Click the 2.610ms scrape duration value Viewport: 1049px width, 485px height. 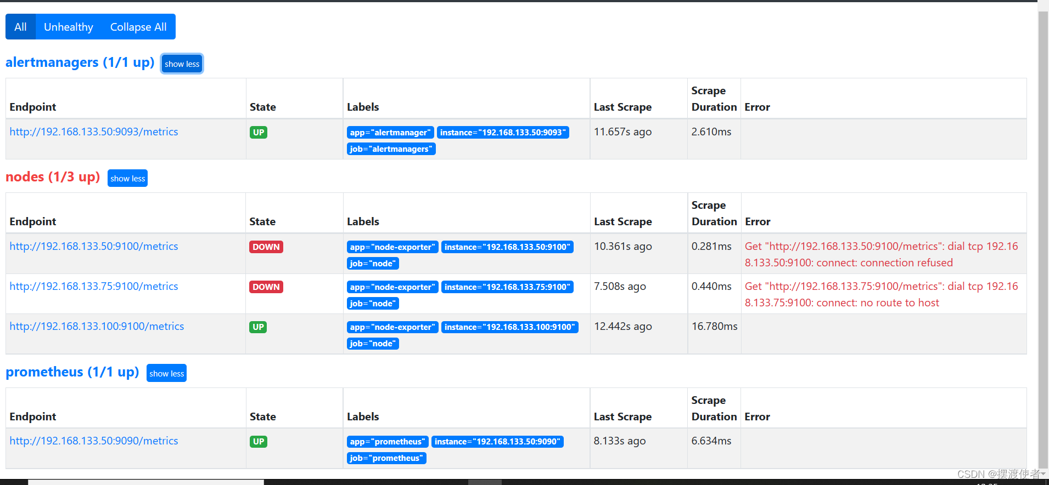point(711,132)
